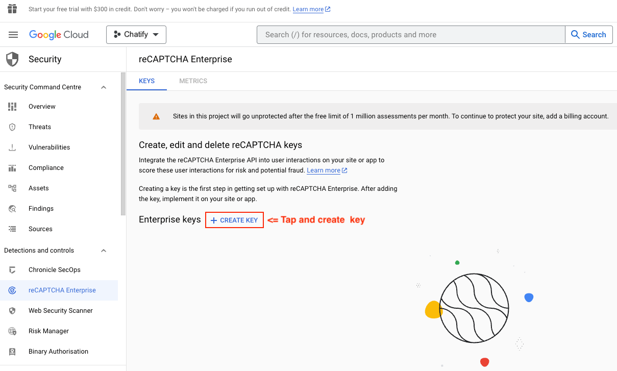The image size is (617, 371).
Task: Open the Chatify project selector
Action: coord(136,34)
